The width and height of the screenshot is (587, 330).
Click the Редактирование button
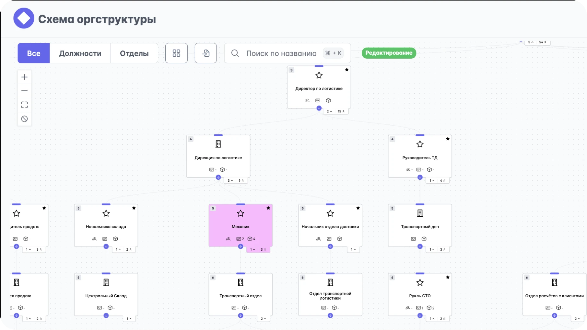(x=389, y=53)
